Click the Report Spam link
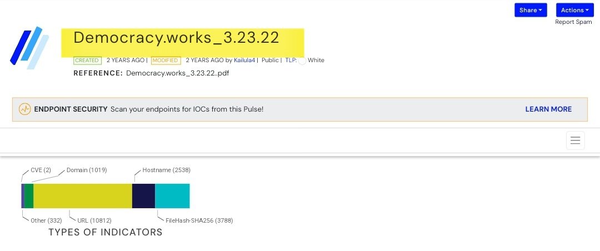The height and width of the screenshot is (251, 600). [573, 22]
